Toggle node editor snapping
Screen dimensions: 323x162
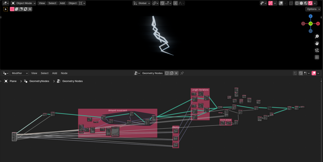click(x=301, y=73)
